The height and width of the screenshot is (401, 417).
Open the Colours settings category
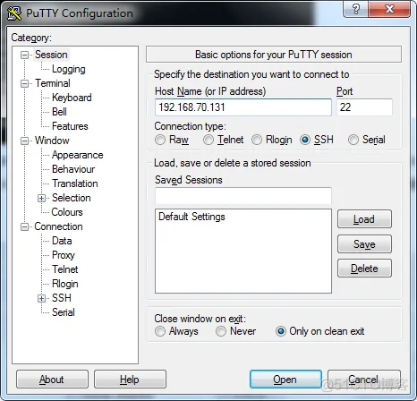point(67,212)
